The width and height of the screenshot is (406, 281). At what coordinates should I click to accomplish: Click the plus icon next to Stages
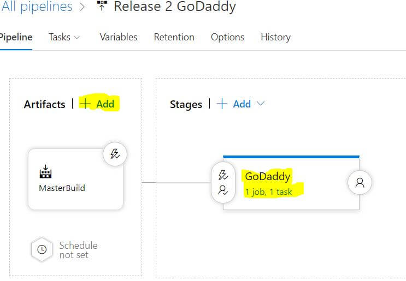pos(222,104)
